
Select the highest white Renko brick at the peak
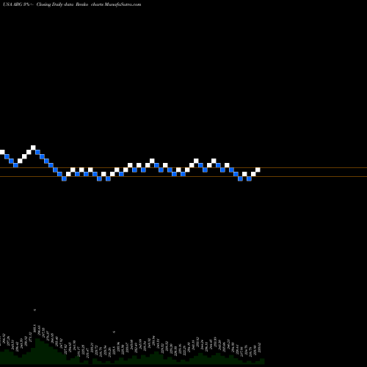click(33, 148)
